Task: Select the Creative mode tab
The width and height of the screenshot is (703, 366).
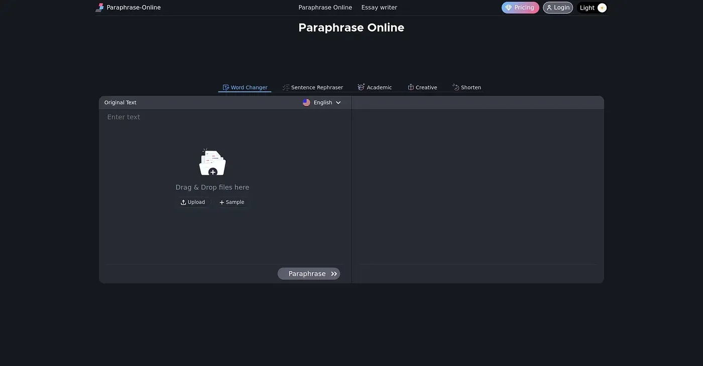Action: point(422,87)
